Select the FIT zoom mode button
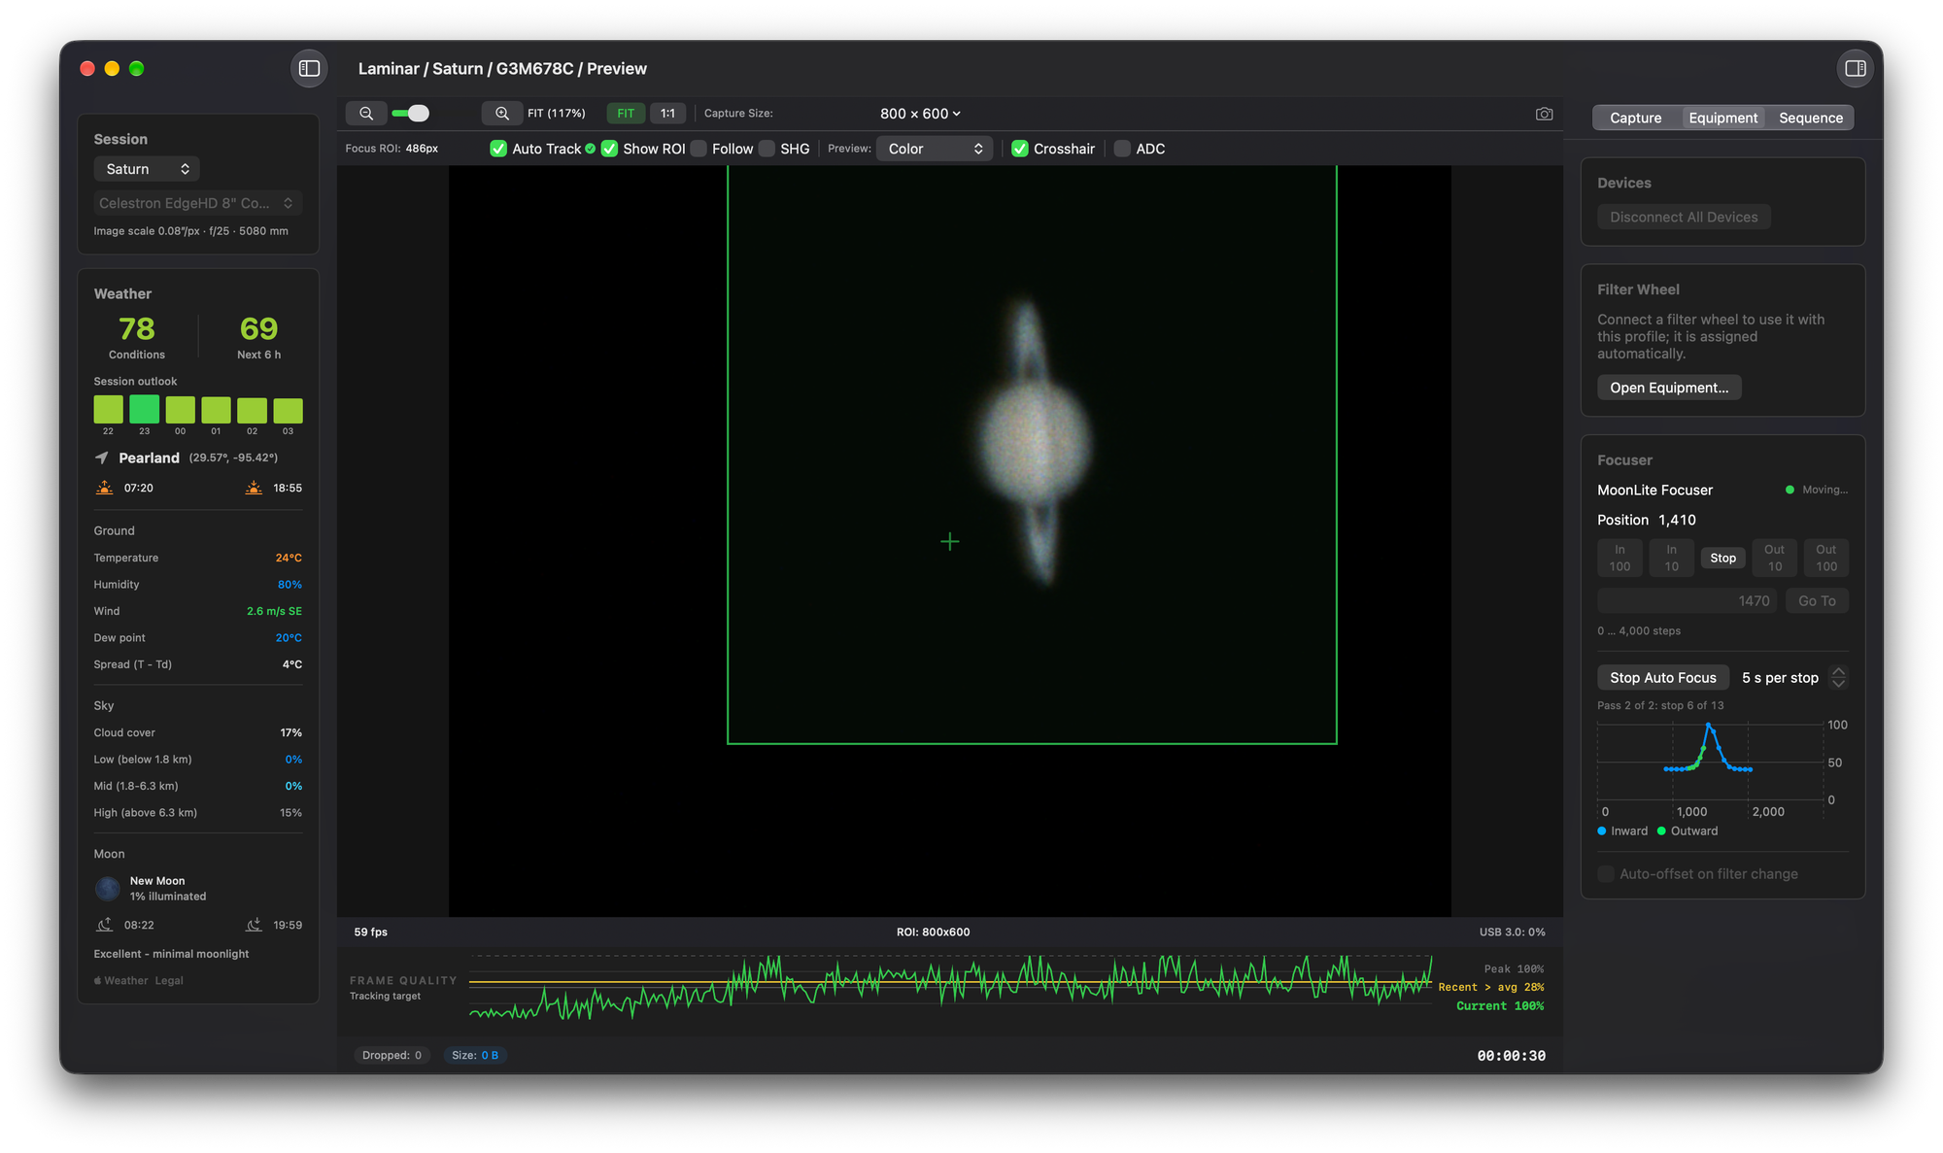 pyautogui.click(x=626, y=114)
